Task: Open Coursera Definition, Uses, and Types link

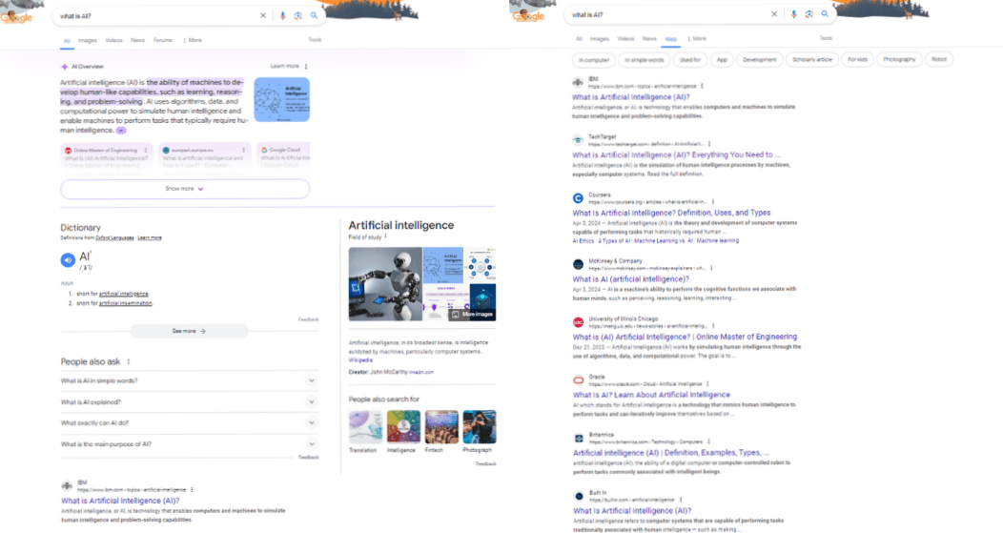Action: pos(671,213)
